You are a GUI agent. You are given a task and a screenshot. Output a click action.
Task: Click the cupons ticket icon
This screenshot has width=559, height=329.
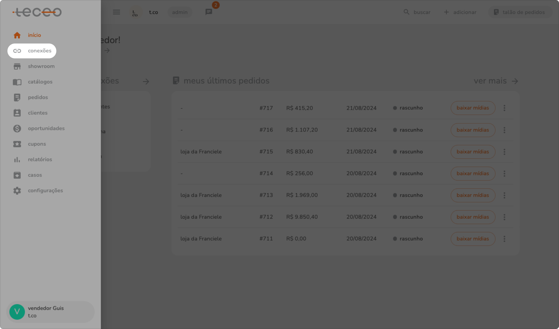point(17,144)
